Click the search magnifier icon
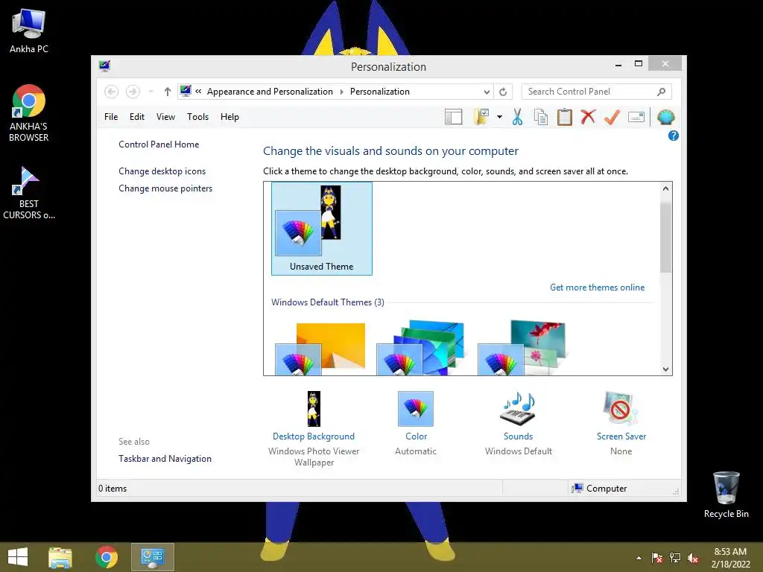The width and height of the screenshot is (763, 572). tap(662, 92)
